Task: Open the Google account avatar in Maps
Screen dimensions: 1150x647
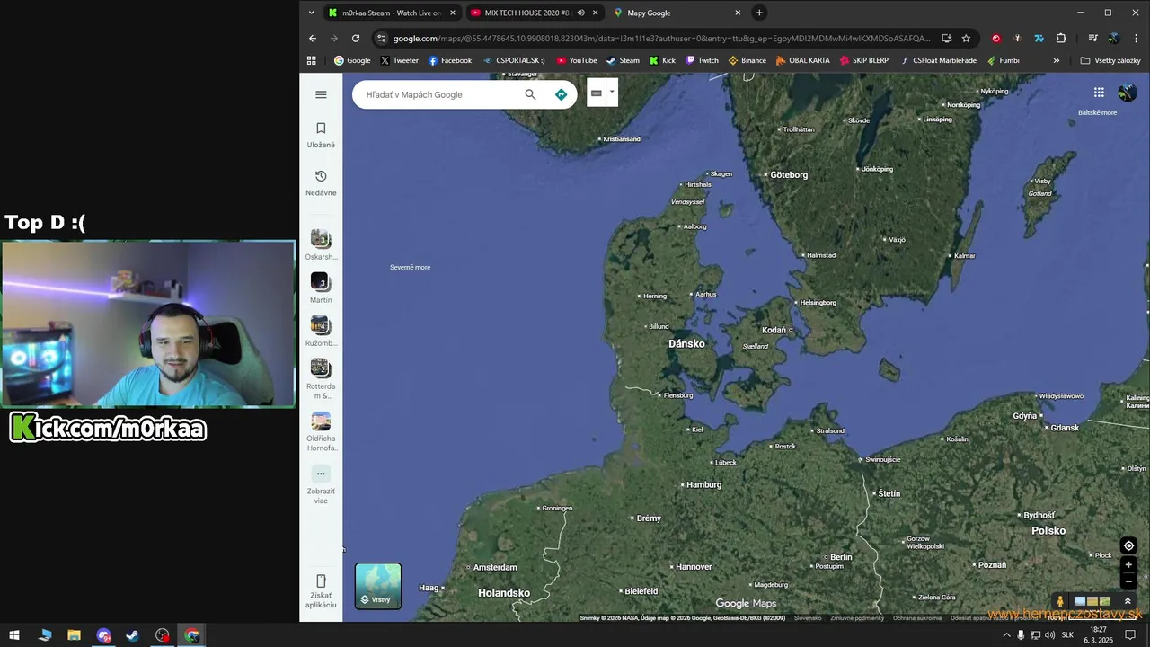Action: pos(1127,93)
